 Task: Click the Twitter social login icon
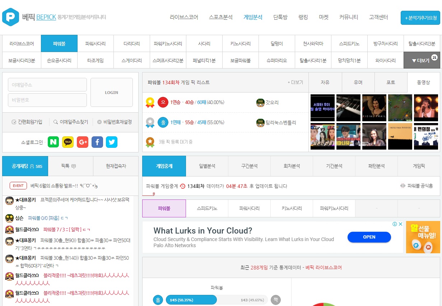click(112, 142)
